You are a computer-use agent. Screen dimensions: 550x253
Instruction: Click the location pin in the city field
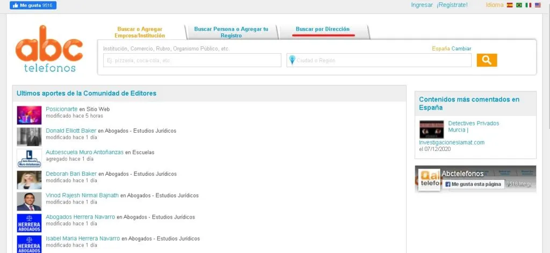292,60
